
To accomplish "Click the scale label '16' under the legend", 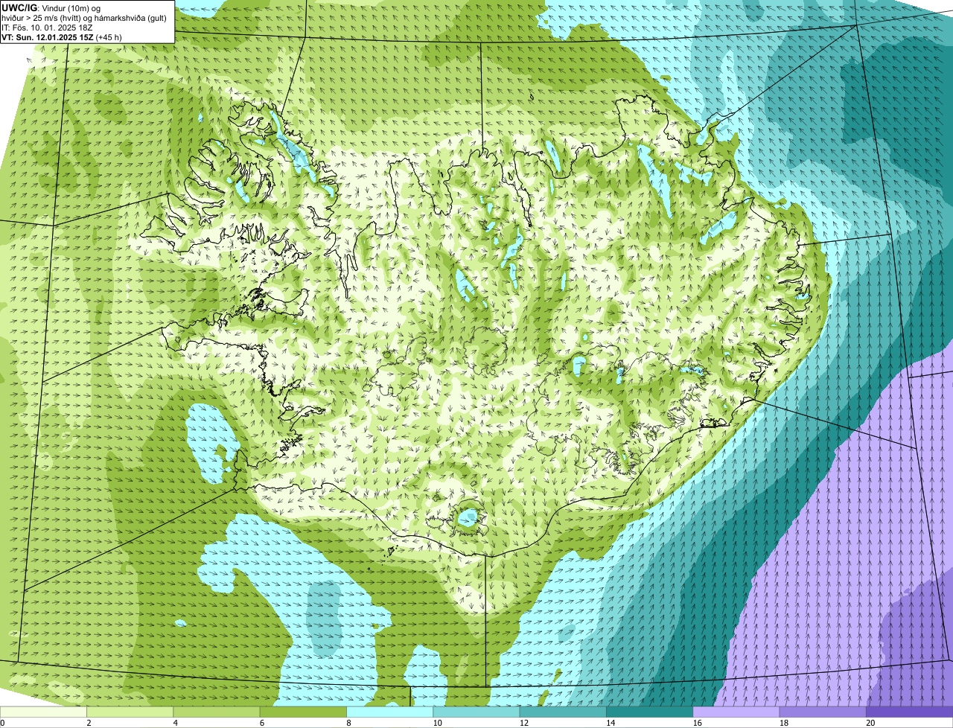I will click(697, 723).
